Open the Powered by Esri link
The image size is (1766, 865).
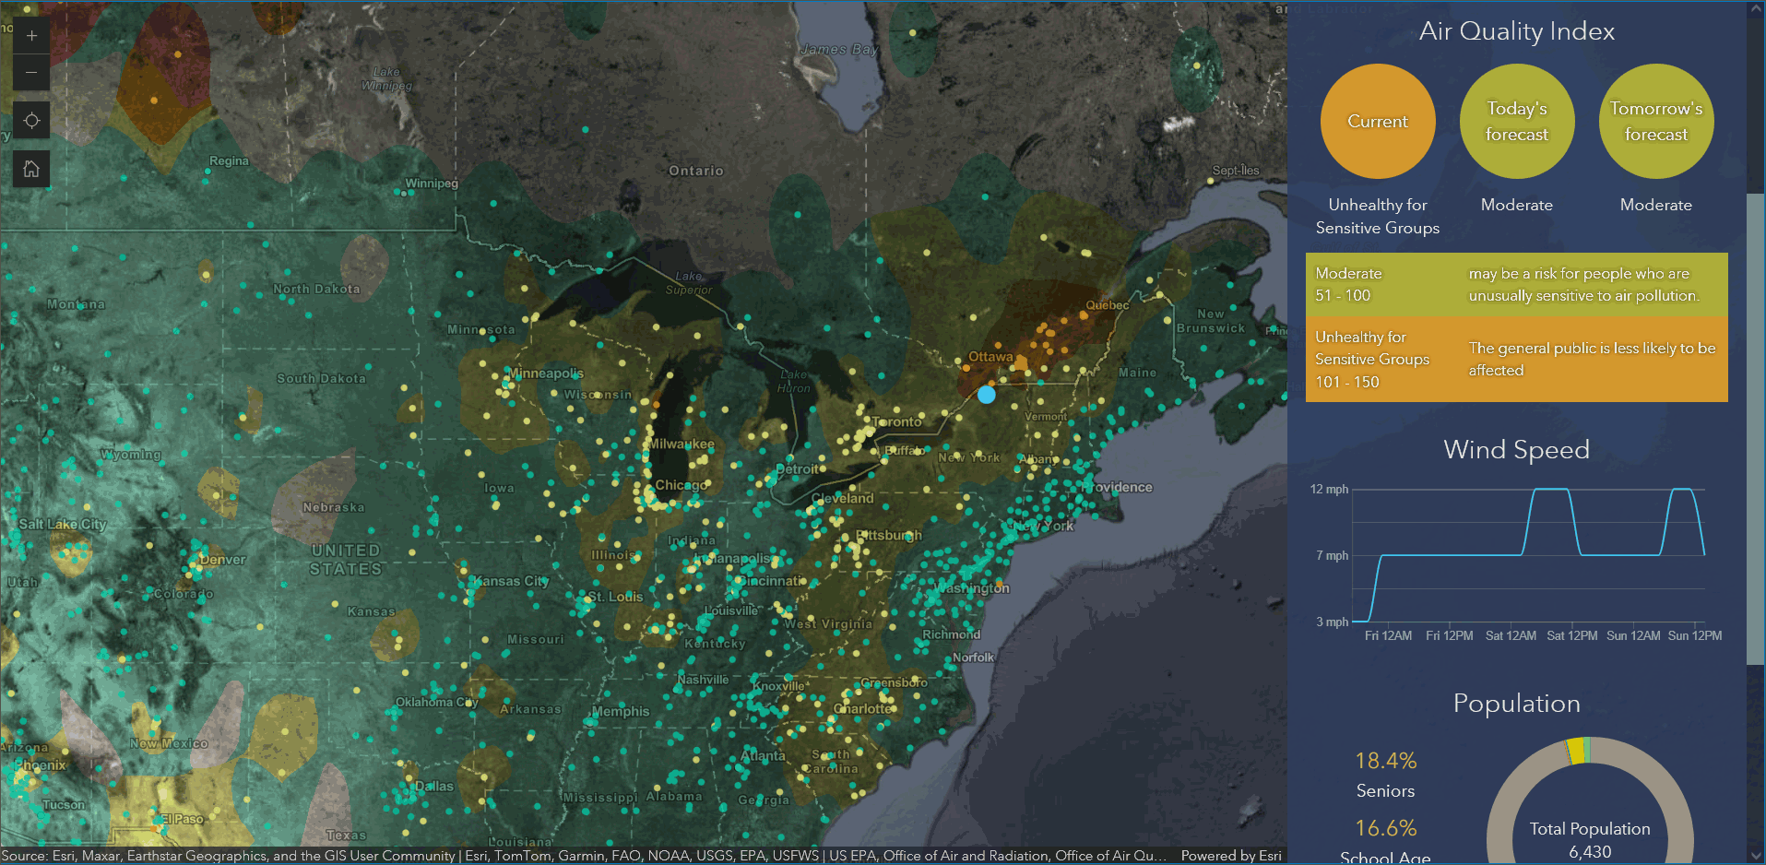tap(1231, 856)
